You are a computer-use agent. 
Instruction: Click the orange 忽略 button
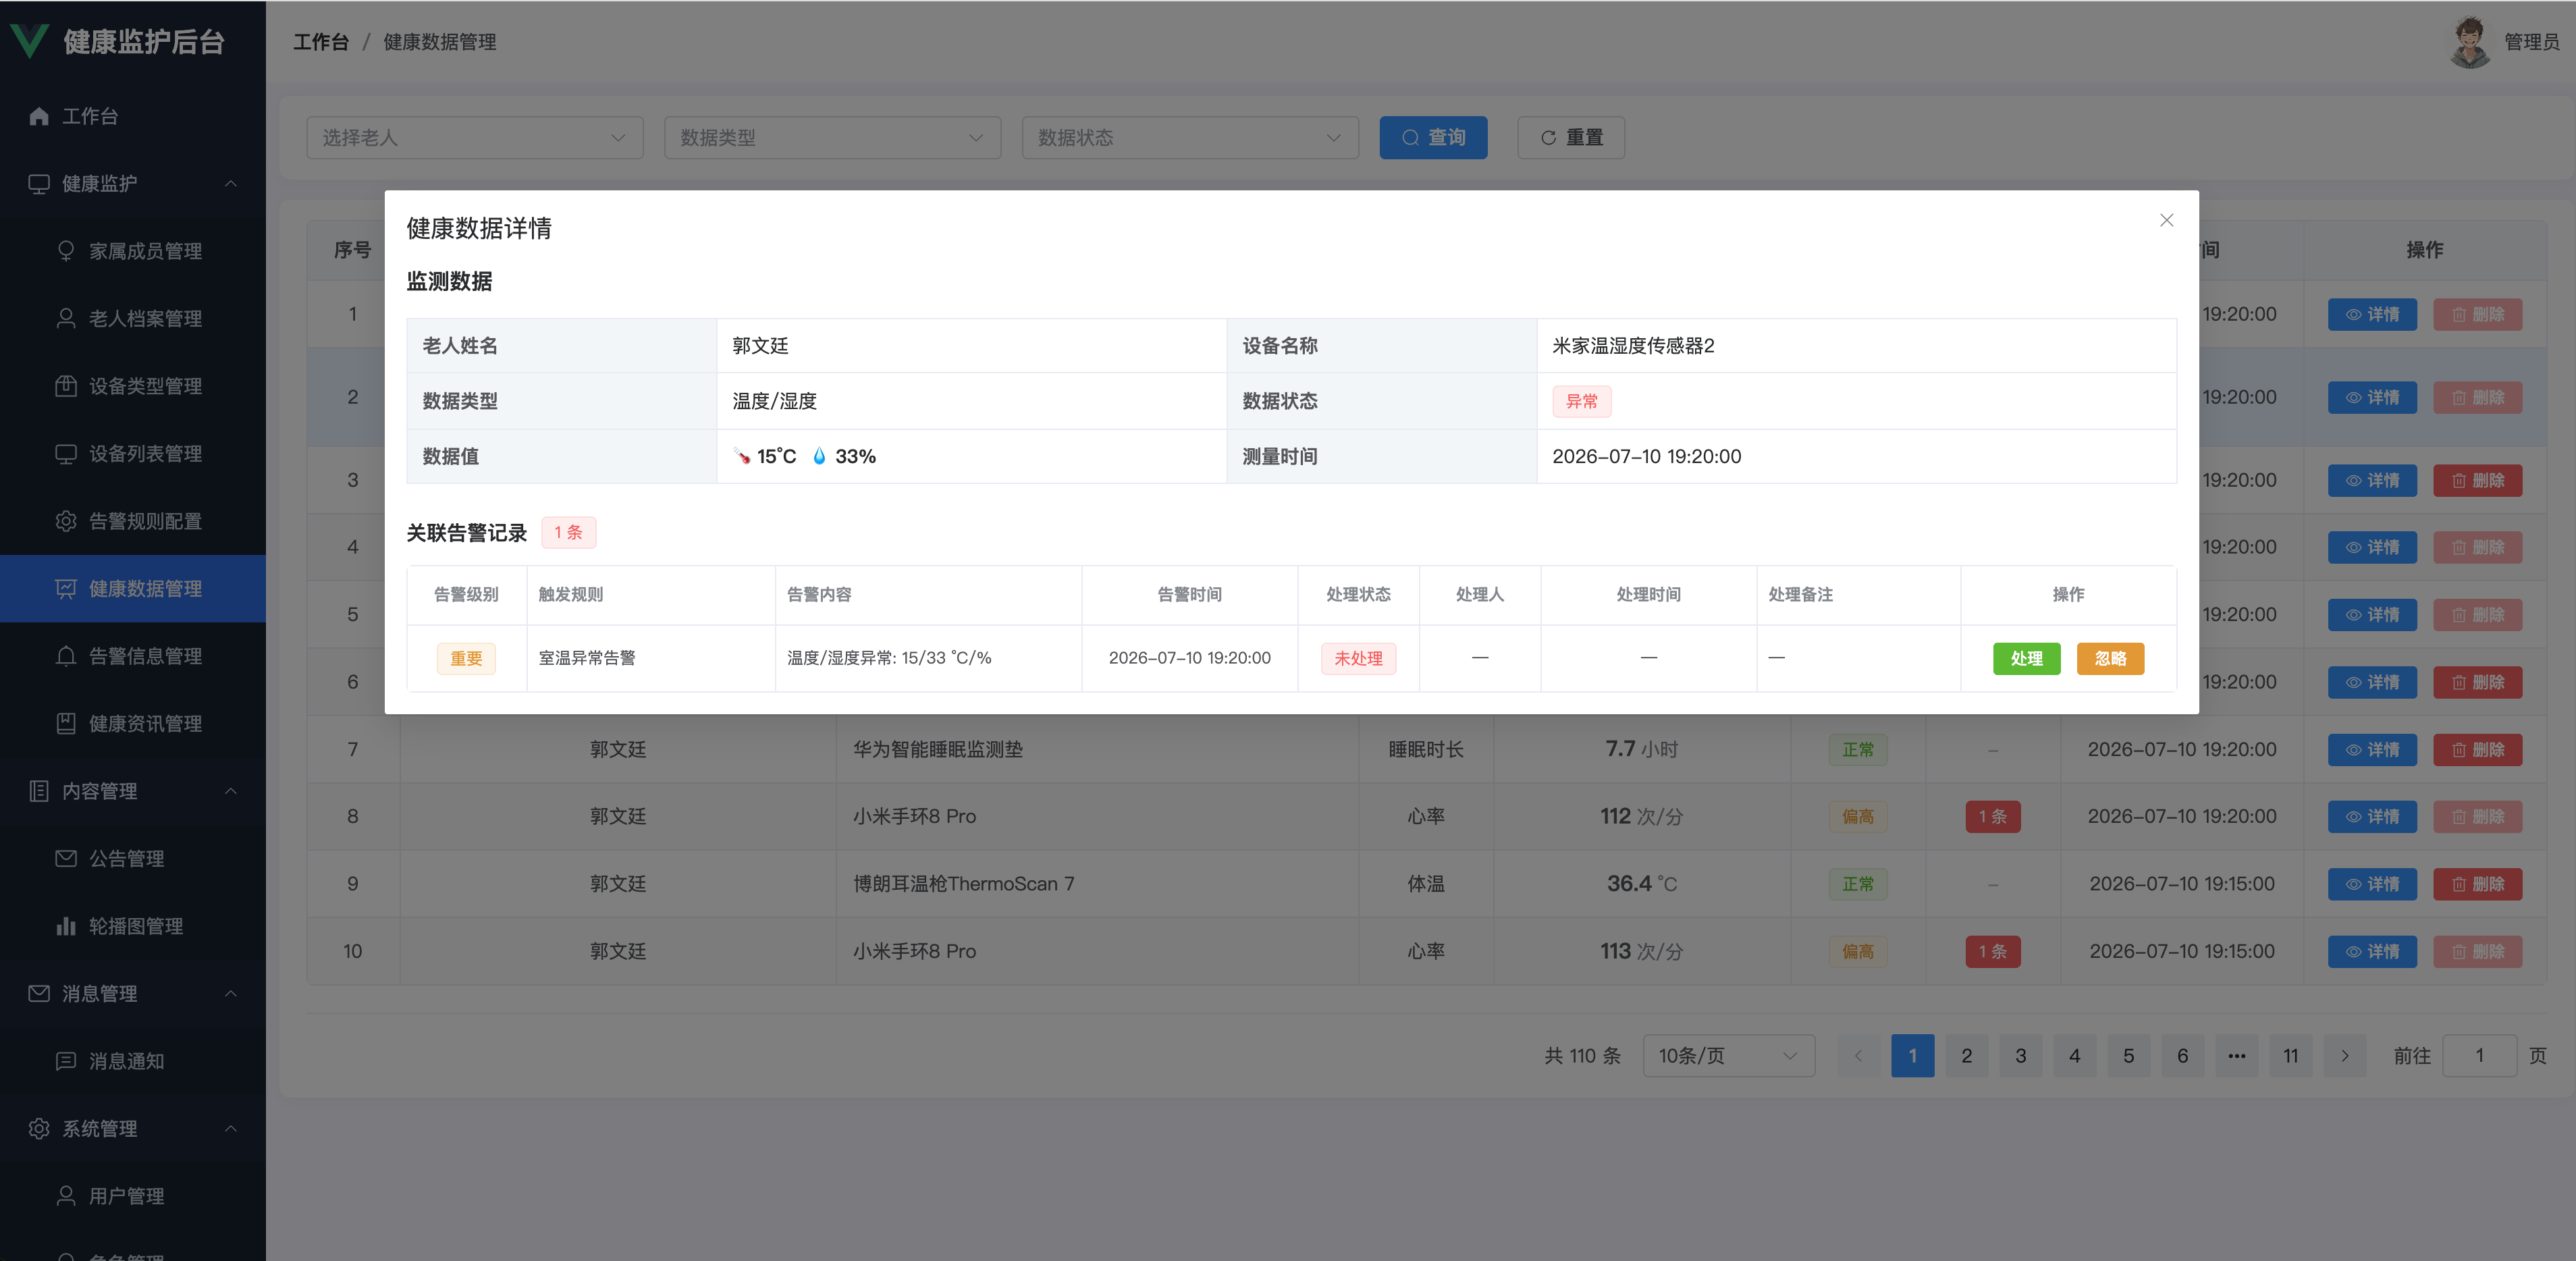pyautogui.click(x=2110, y=658)
